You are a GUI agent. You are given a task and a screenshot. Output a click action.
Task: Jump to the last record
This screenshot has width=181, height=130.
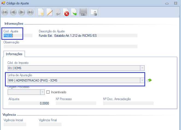30,12
